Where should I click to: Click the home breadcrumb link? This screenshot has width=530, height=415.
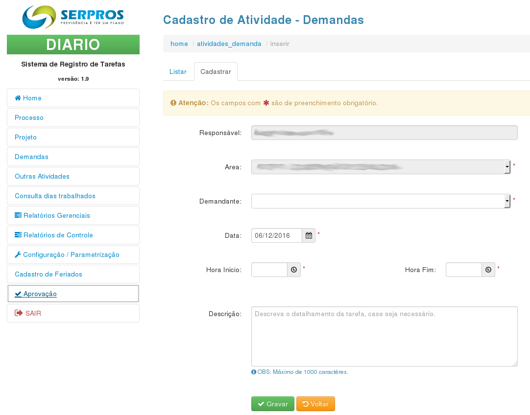tap(179, 44)
